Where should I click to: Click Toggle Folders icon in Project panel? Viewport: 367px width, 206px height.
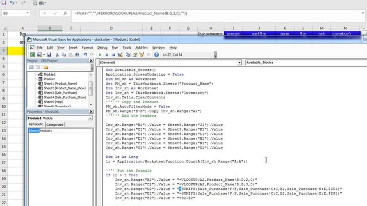(46, 68)
